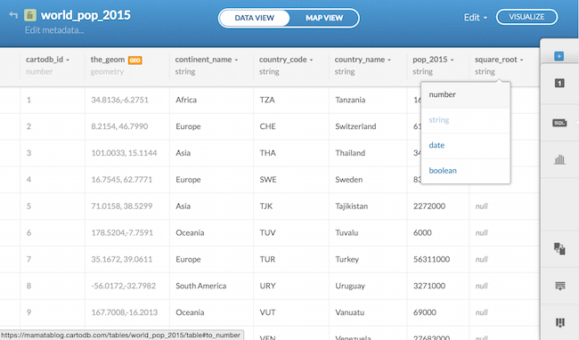Image resolution: width=579 pixels, height=340 pixels.
Task: Click the Edit metadata... link
Action: tap(54, 30)
